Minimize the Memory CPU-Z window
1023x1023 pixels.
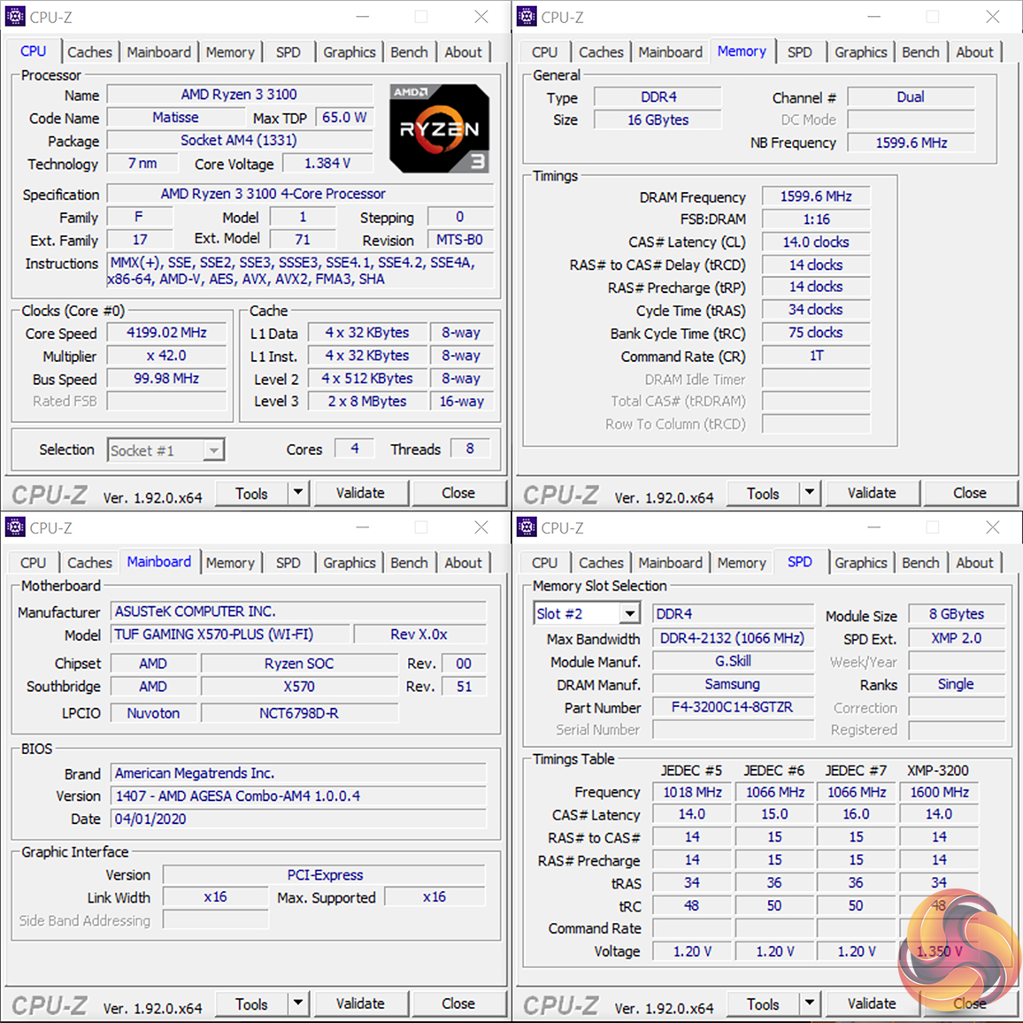874,16
